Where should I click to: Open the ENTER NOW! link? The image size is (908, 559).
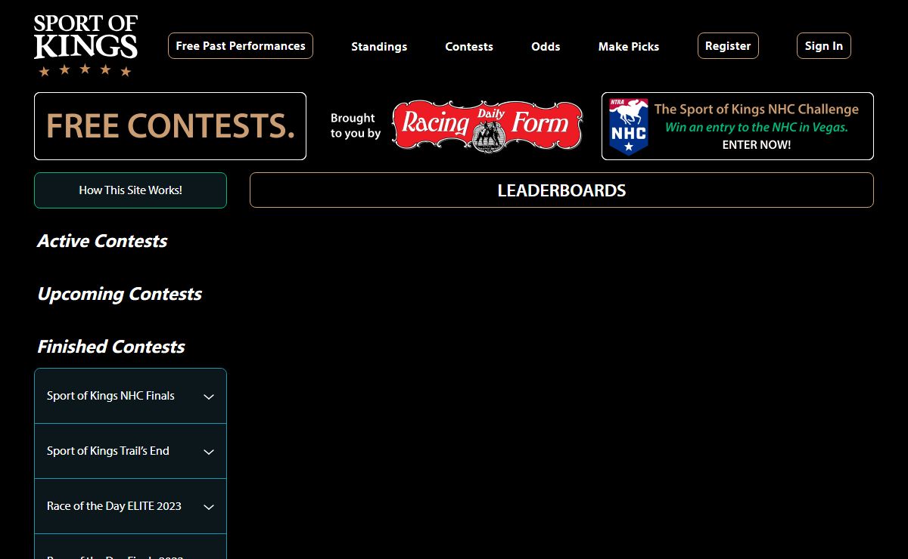[x=757, y=145]
